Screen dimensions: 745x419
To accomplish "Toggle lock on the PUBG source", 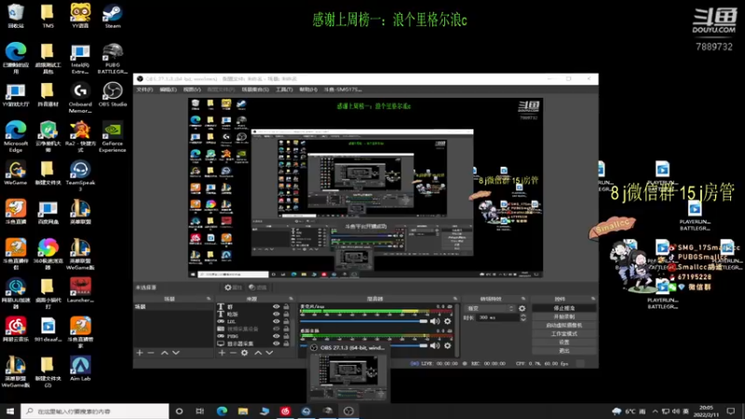I will coord(286,336).
